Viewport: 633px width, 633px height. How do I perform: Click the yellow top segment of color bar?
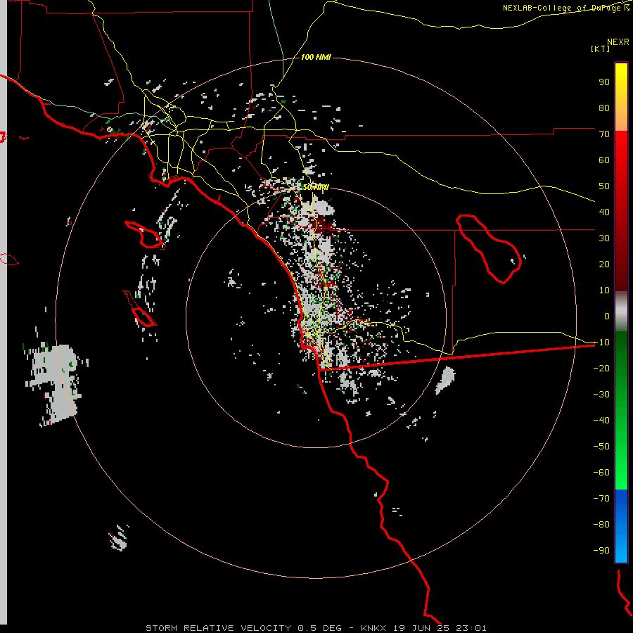[621, 97]
